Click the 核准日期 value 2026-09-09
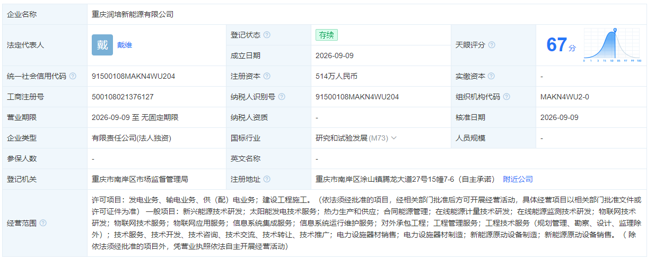Viewport: 655px width, 260px height. pyautogui.click(x=560, y=117)
